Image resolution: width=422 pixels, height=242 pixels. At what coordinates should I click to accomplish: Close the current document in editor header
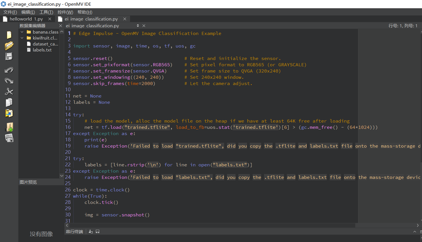[x=144, y=26]
